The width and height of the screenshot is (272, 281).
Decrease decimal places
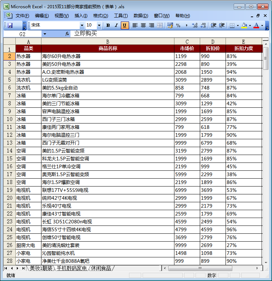(x=203, y=25)
